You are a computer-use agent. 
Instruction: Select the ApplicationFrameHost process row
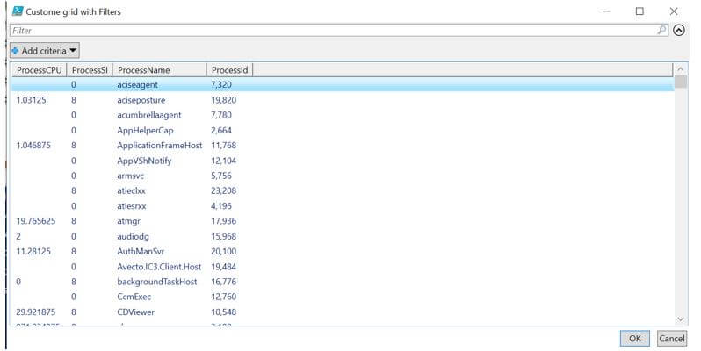343,146
